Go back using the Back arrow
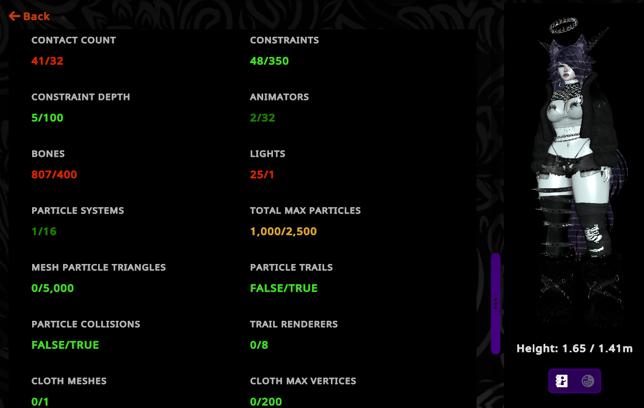 [x=14, y=17]
